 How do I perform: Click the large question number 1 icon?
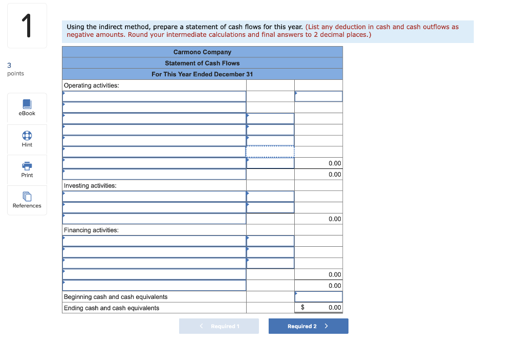27,25
